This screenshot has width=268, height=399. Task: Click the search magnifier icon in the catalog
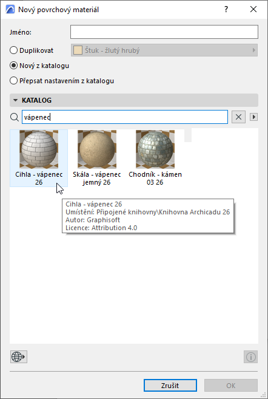(15, 117)
